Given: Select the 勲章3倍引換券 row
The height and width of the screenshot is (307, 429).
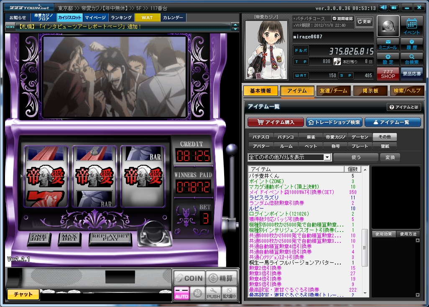Looking at the screenshot, I should 305,274.
